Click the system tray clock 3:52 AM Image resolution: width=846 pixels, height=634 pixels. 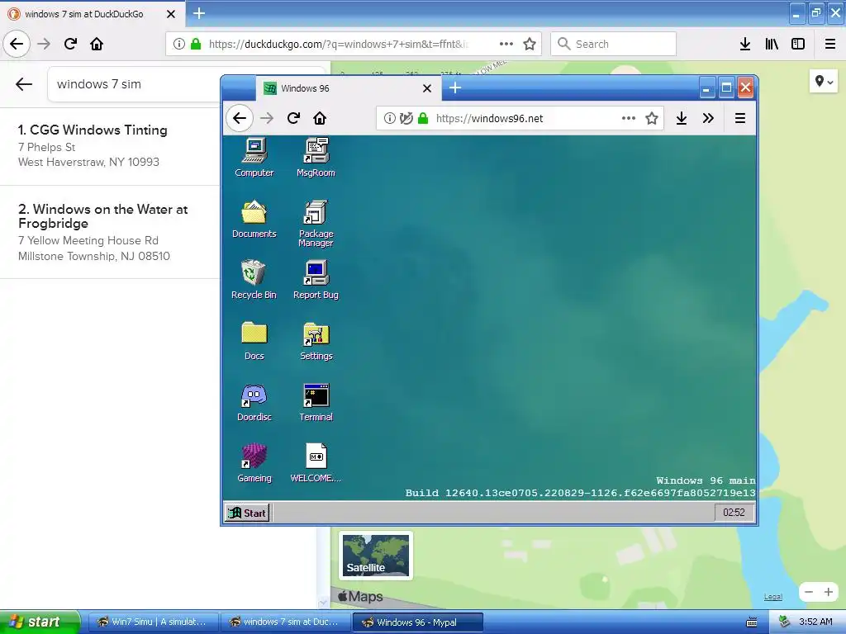[x=815, y=622]
